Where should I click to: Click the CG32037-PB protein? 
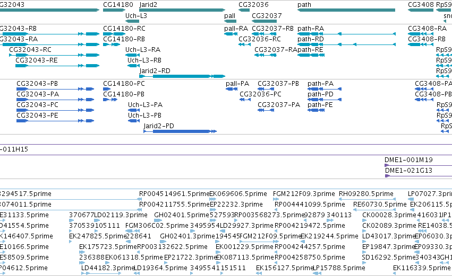(278, 83)
